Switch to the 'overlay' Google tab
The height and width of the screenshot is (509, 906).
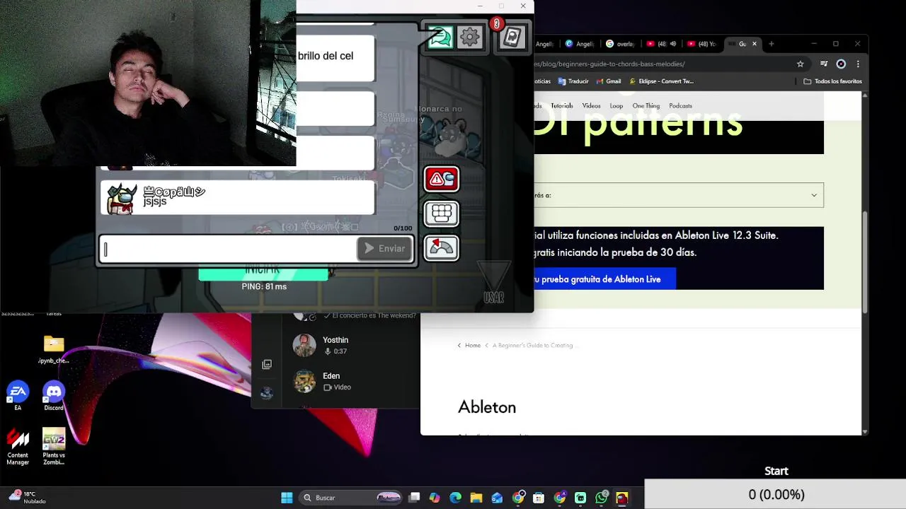pyautogui.click(x=621, y=44)
